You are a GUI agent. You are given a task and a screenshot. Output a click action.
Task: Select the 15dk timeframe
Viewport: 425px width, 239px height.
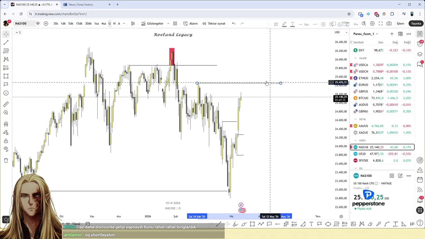pos(79,24)
